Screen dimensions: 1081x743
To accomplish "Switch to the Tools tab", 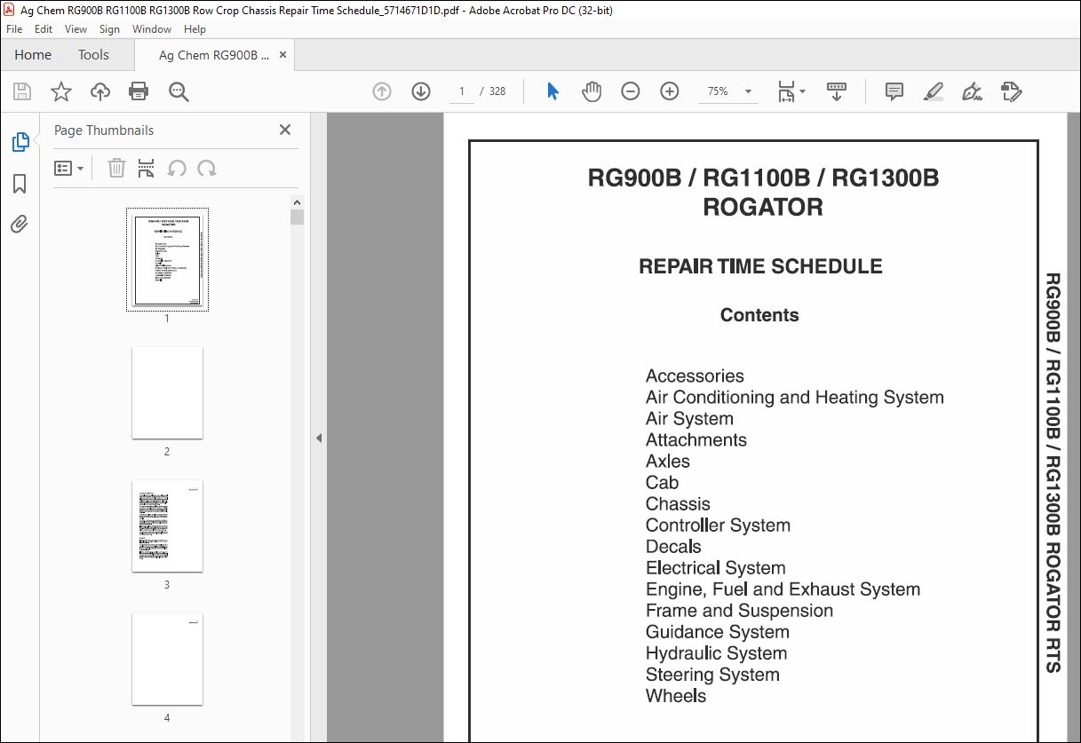I will click(x=93, y=55).
